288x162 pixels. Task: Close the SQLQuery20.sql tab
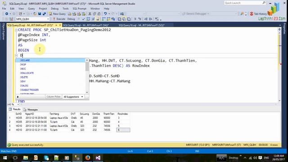point(60,25)
